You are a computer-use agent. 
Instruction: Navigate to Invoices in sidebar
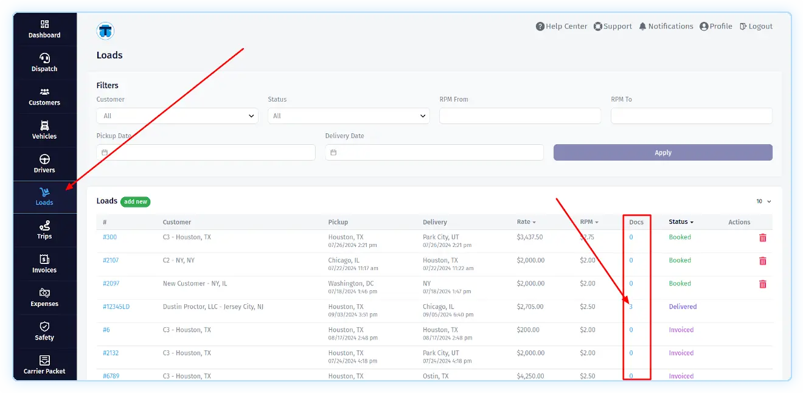click(44, 263)
